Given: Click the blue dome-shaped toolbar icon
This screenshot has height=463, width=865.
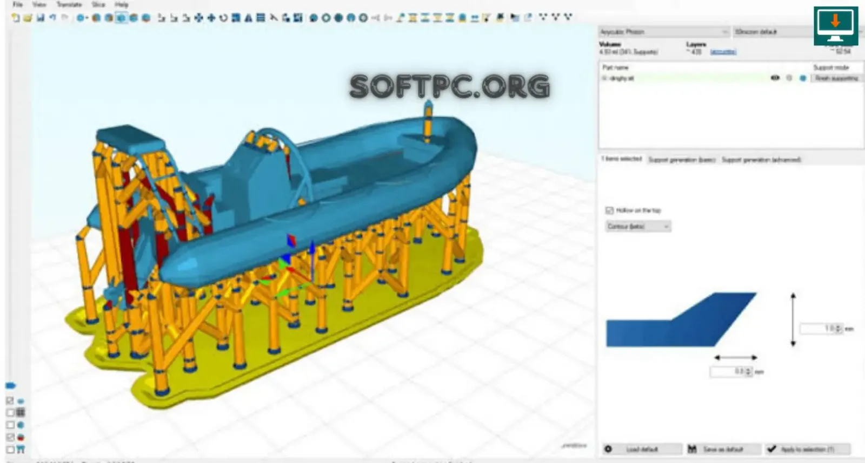Looking at the screenshot, I should click(x=351, y=18).
